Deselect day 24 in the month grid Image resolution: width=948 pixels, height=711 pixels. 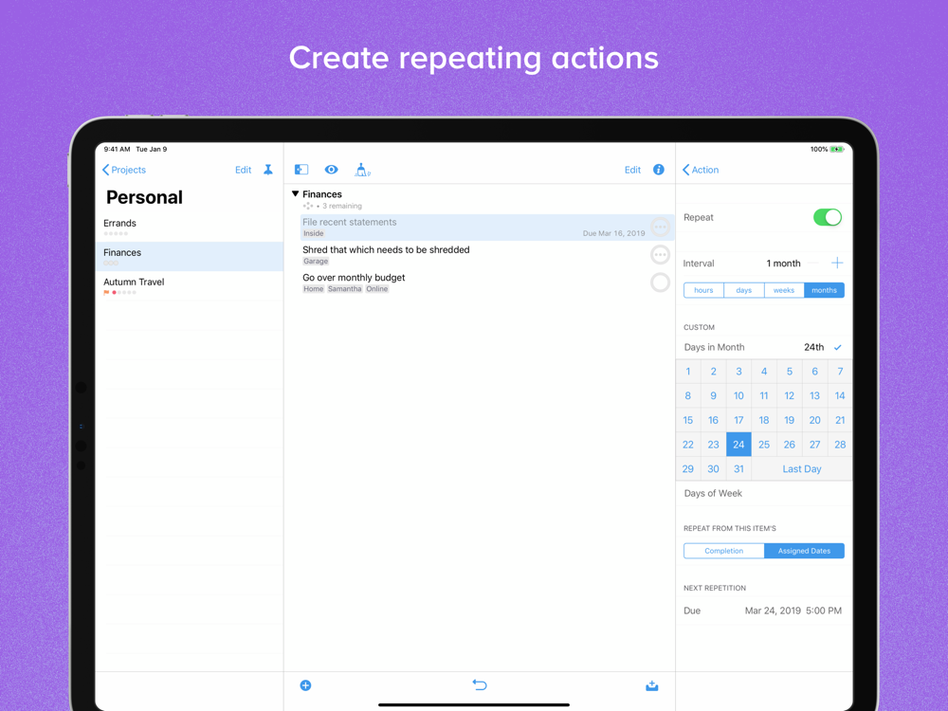pyautogui.click(x=738, y=445)
